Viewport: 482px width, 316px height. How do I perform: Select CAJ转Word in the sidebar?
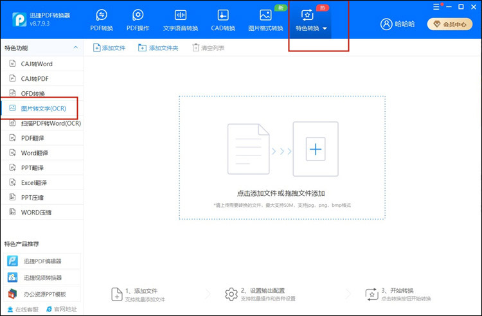pos(37,64)
